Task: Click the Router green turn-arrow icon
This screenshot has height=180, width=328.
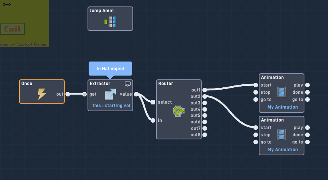Action: click(178, 111)
